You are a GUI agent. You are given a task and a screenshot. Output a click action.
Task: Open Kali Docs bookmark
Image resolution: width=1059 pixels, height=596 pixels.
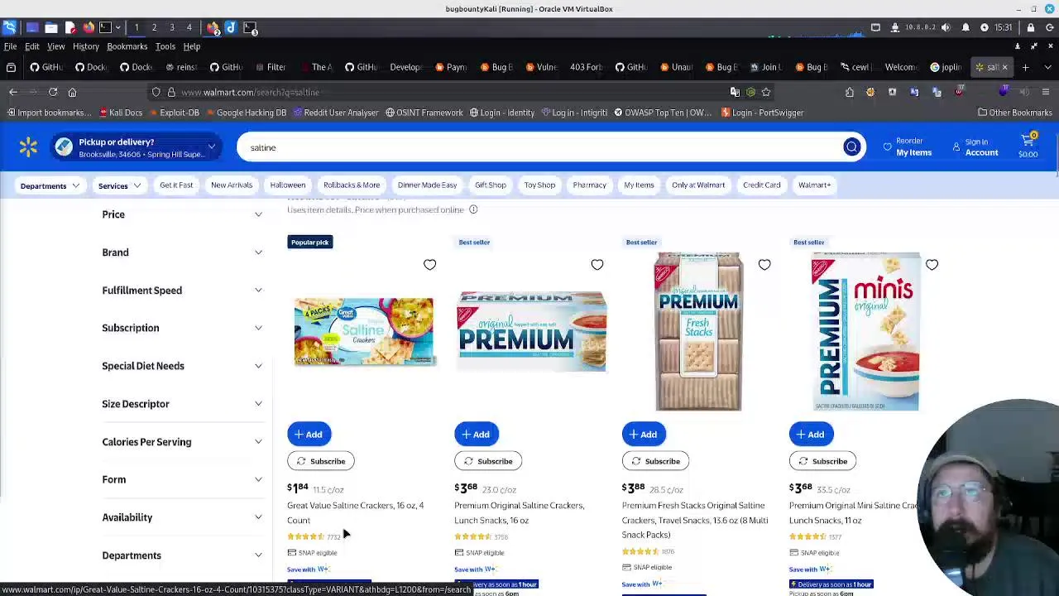(121, 113)
